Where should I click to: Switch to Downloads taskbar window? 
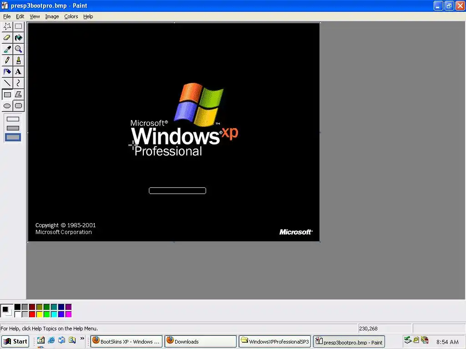[201, 341]
